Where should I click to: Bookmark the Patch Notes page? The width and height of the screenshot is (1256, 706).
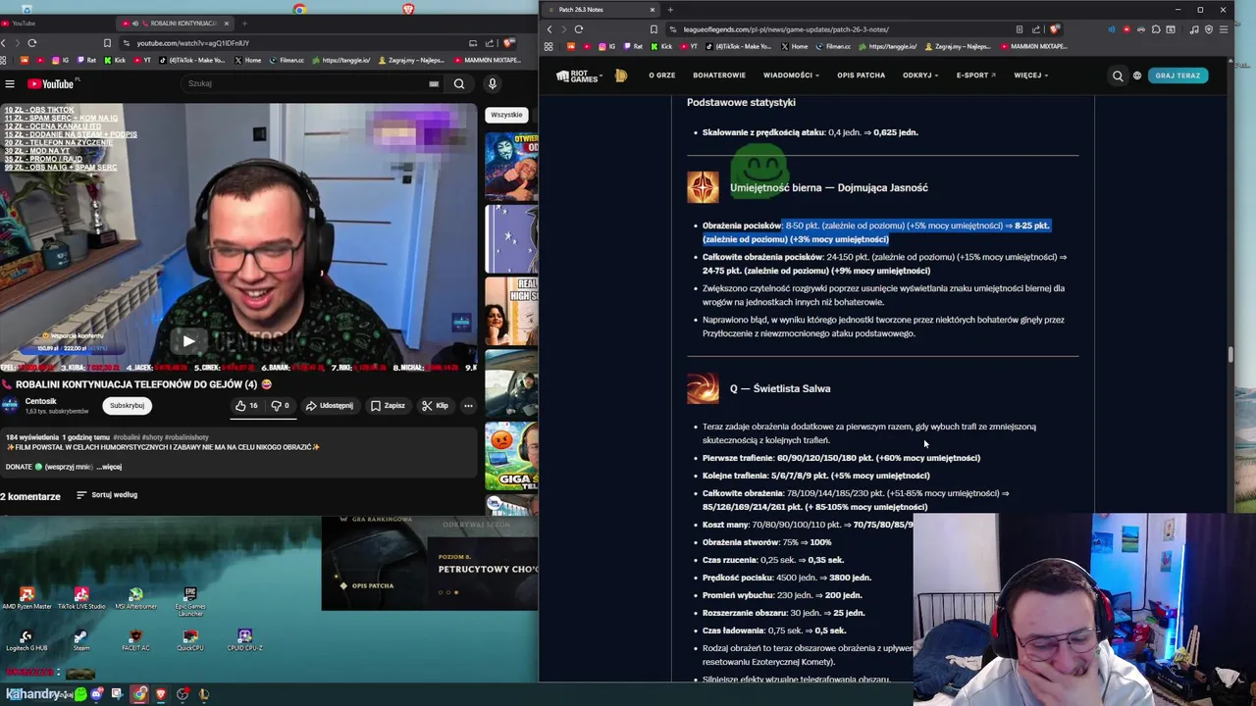click(x=654, y=29)
